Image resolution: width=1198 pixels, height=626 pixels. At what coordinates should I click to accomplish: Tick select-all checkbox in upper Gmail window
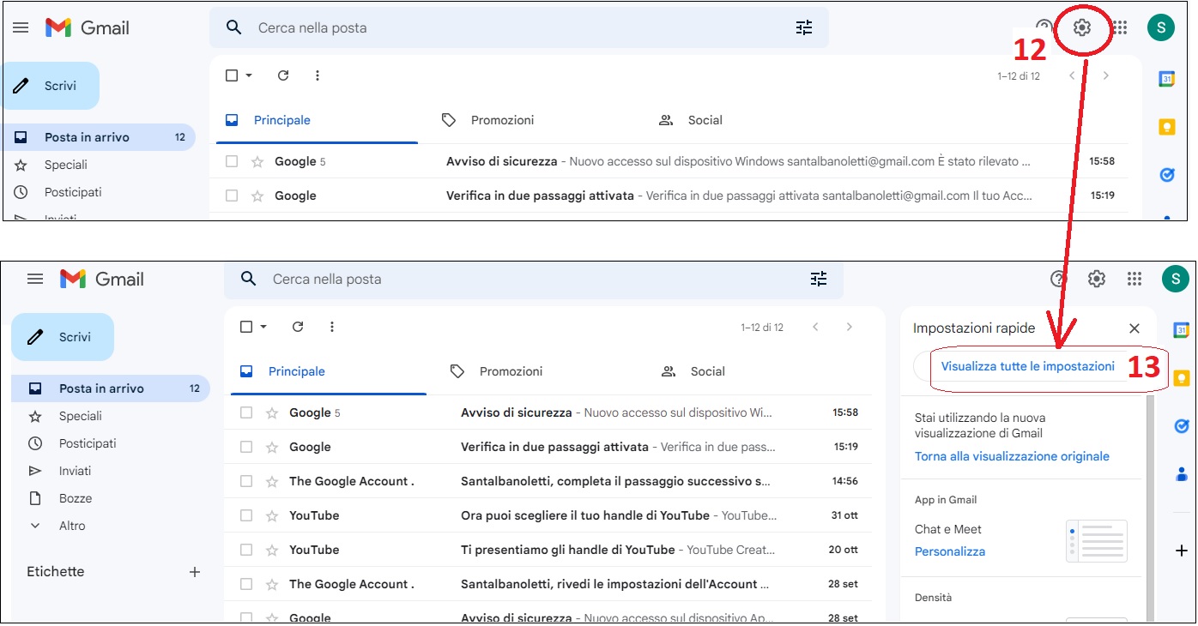point(232,75)
